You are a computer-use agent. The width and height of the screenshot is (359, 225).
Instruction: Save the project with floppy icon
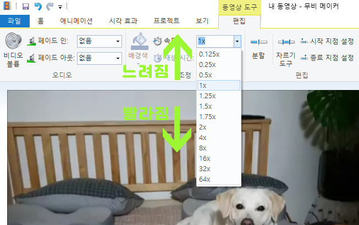(26, 7)
